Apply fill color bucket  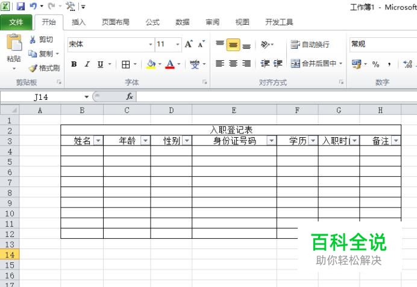(151, 64)
